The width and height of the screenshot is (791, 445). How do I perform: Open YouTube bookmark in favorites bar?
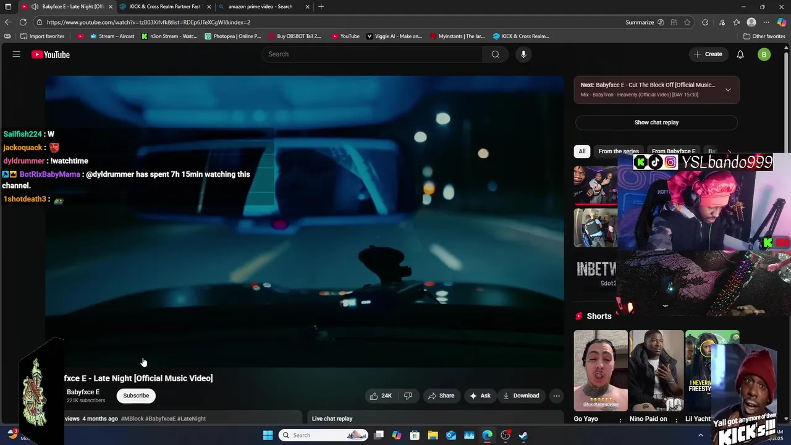click(345, 36)
